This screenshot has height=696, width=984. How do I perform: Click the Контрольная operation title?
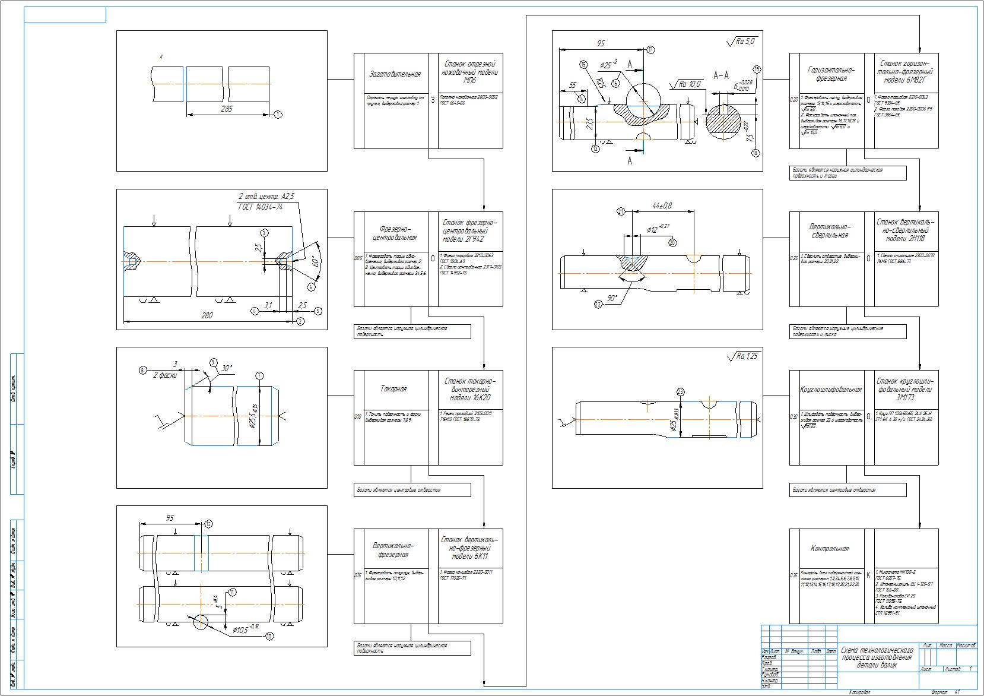(x=830, y=549)
